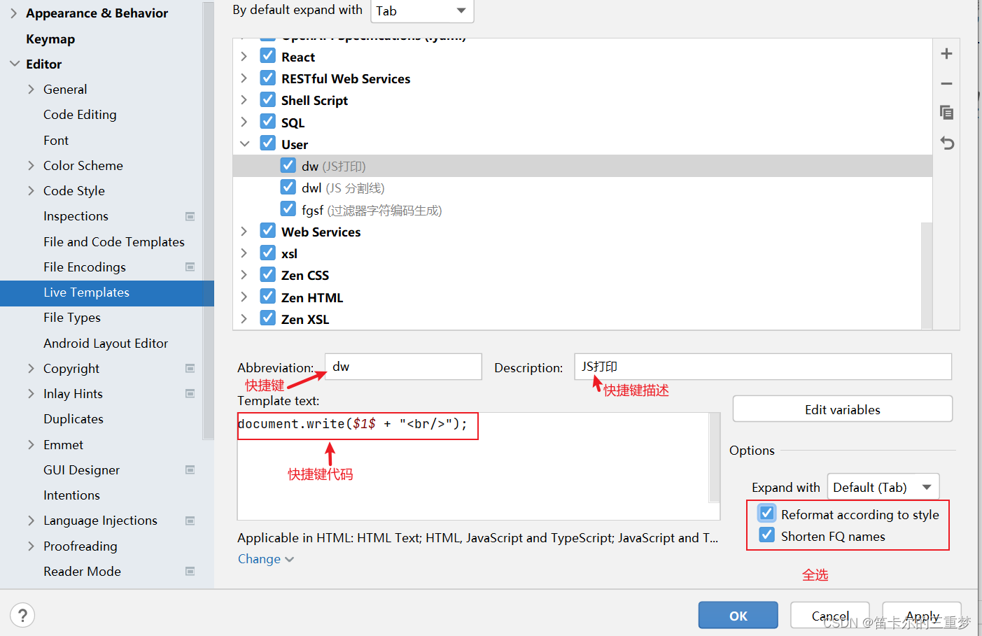
Task: Click the Edit variables button
Action: point(843,409)
